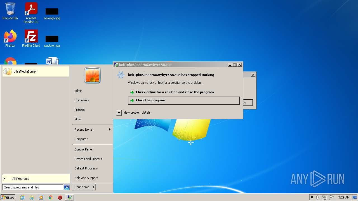Open Music from the Start menu
The width and height of the screenshot is (358, 201).
point(78,119)
